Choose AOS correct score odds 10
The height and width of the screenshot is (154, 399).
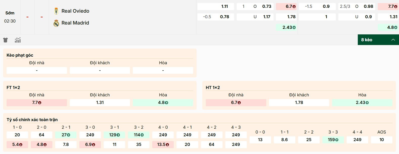click(382, 140)
